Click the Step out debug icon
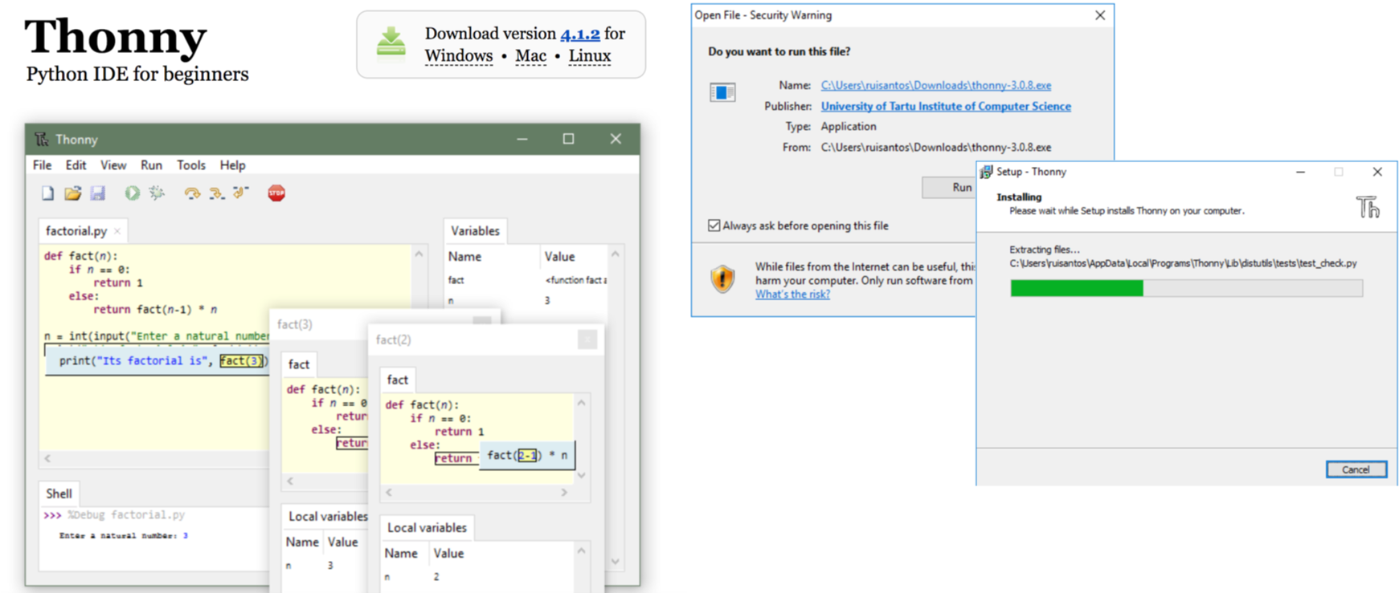The image size is (1399, 593). (x=241, y=193)
